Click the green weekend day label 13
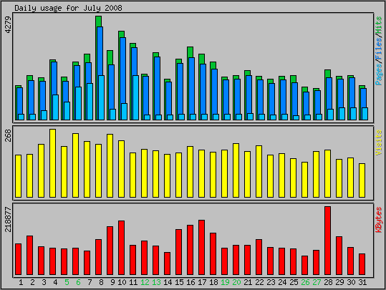Viewport: 386px width, 290px height. 156,282
